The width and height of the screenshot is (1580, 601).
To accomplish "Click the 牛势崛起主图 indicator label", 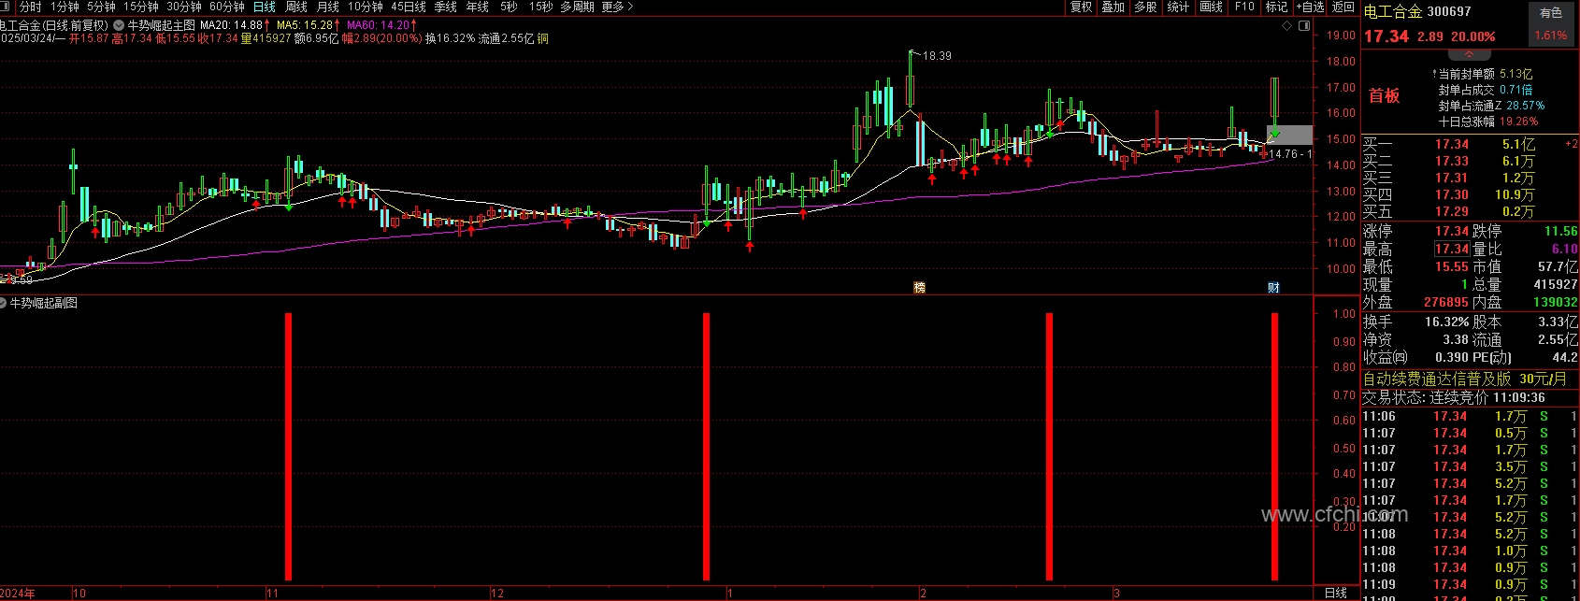I will [x=162, y=24].
